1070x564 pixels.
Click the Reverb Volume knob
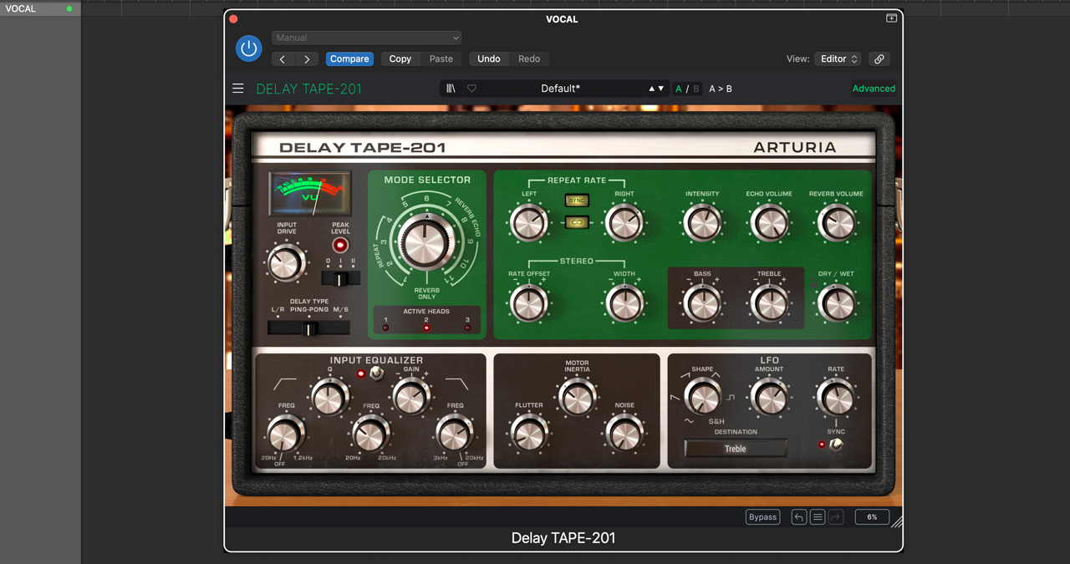pyautogui.click(x=836, y=223)
